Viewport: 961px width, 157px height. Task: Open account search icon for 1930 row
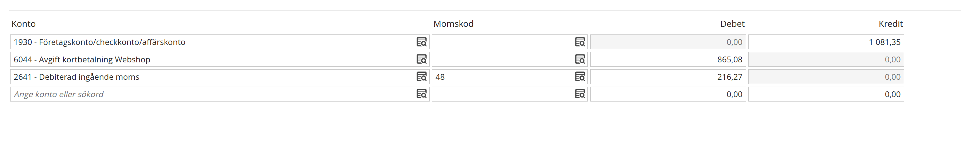click(422, 42)
